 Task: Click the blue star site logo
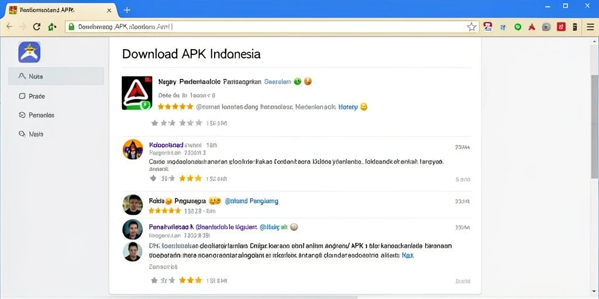[29, 52]
